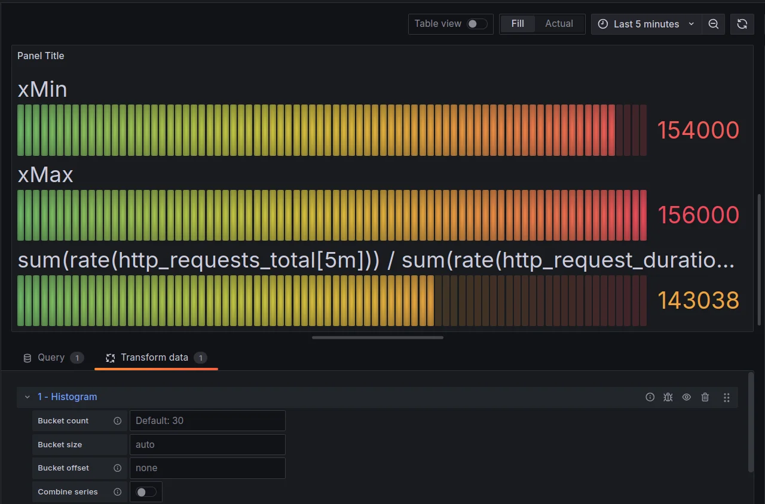Click the info icon next to Bucket offset
765x504 pixels.
point(117,468)
